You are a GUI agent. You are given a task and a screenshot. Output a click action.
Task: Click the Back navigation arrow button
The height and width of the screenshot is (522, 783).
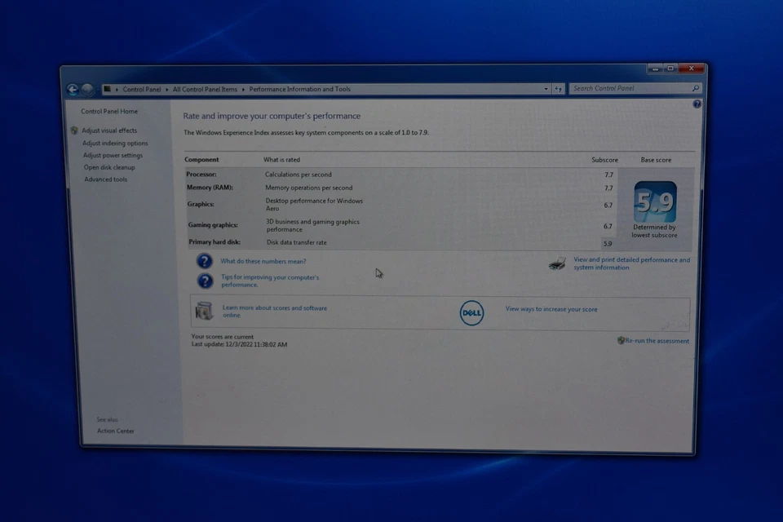[73, 90]
